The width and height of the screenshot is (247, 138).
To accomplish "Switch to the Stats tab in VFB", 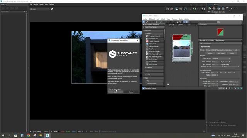I will [216, 5].
